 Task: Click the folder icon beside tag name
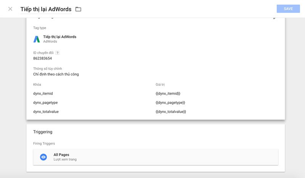pos(78,9)
